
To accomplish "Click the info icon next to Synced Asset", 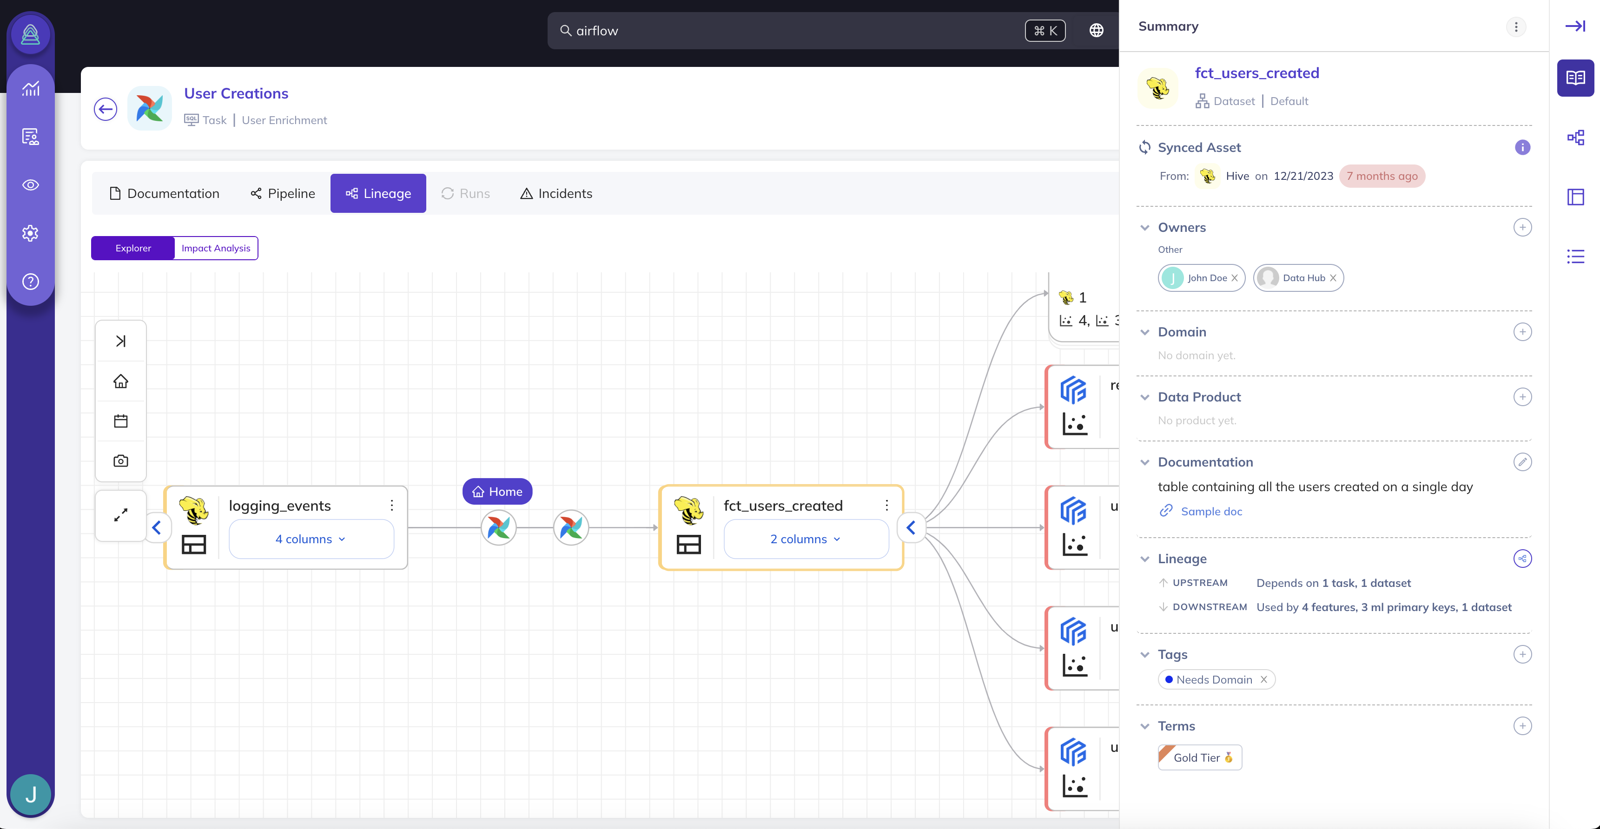I will pyautogui.click(x=1522, y=147).
